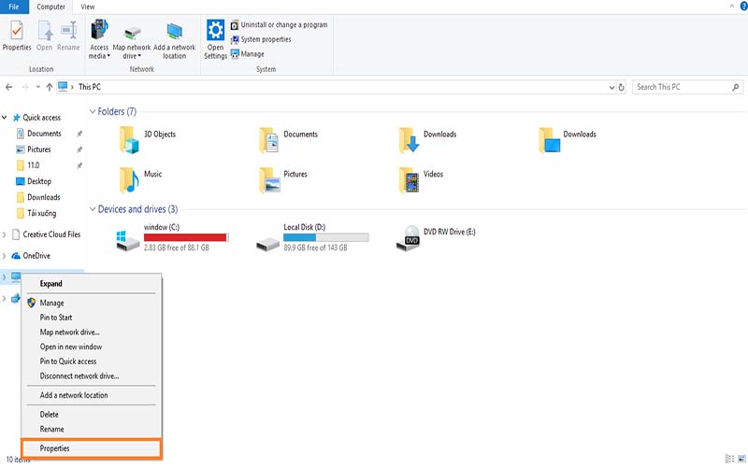Select Creative Cloud Files in sidebar
Screen dimensions: 748x467
tap(51, 234)
